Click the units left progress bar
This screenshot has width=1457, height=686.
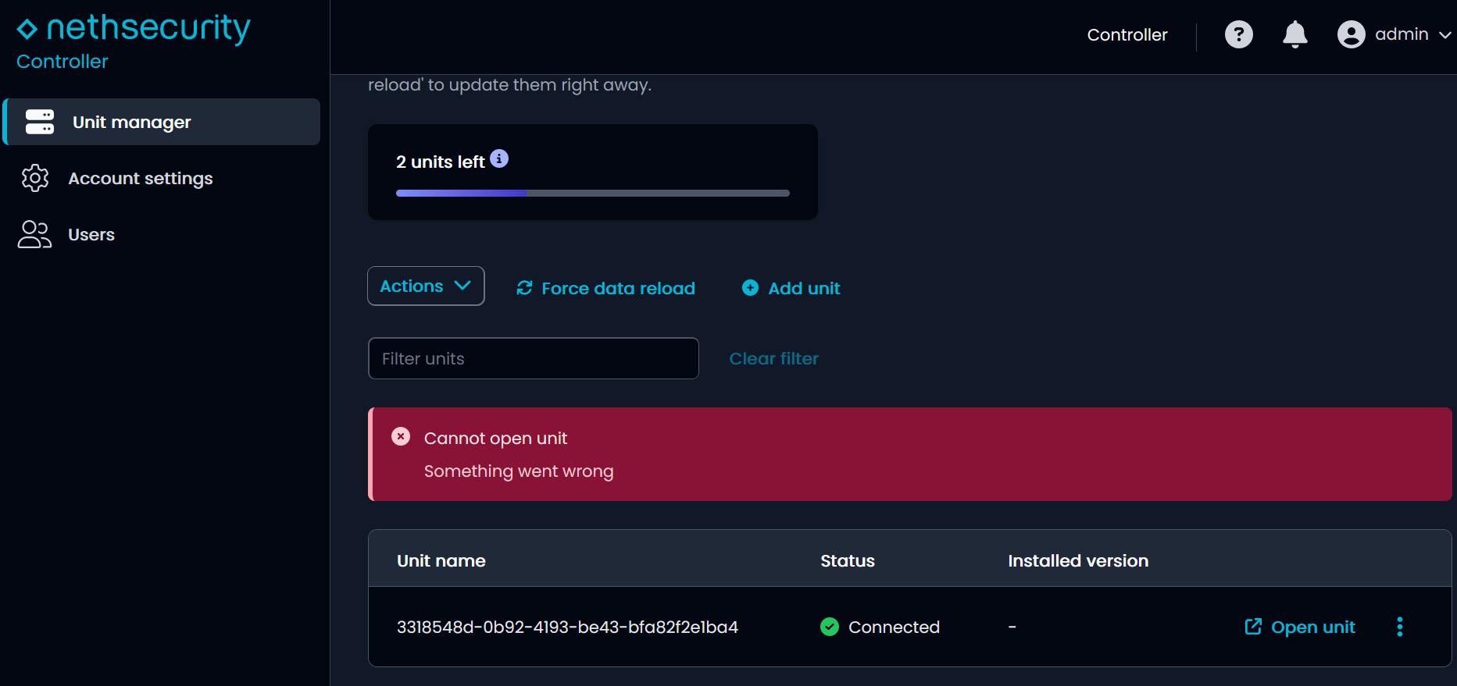(592, 193)
